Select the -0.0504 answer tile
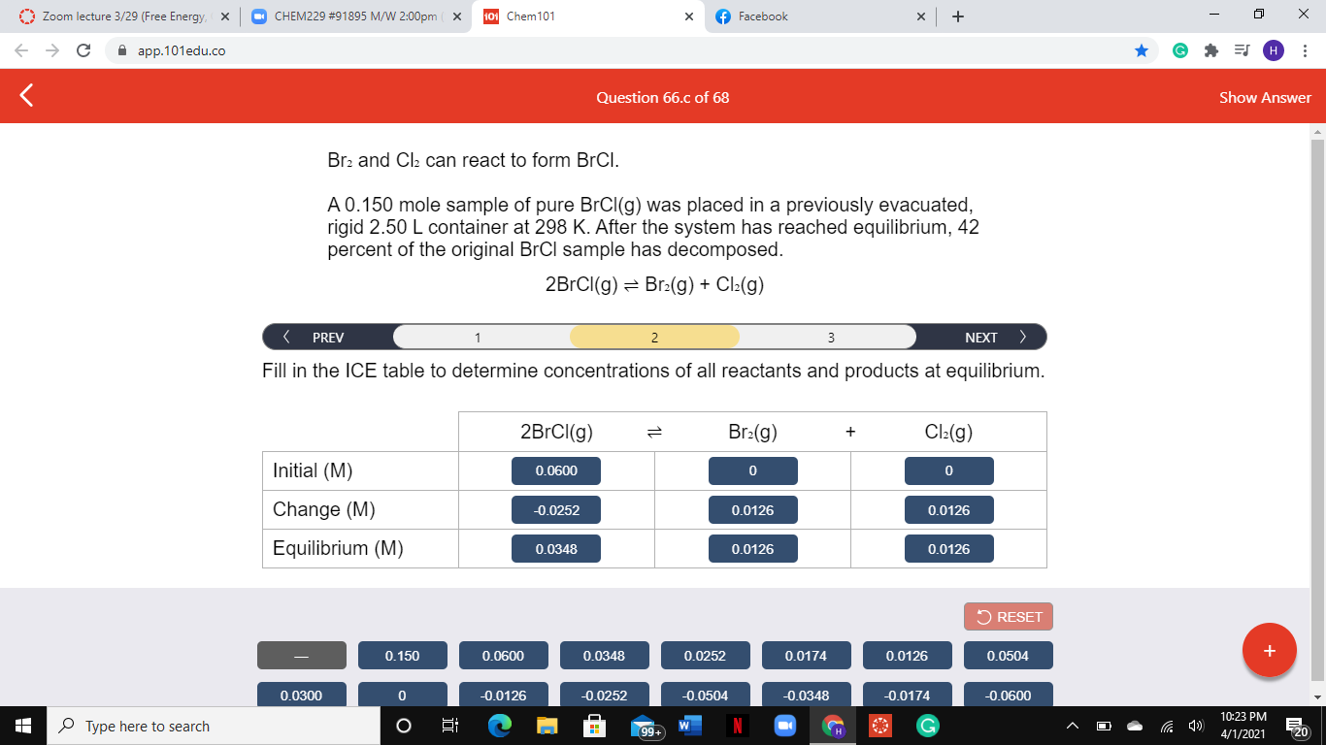1326x745 pixels. tap(705, 694)
